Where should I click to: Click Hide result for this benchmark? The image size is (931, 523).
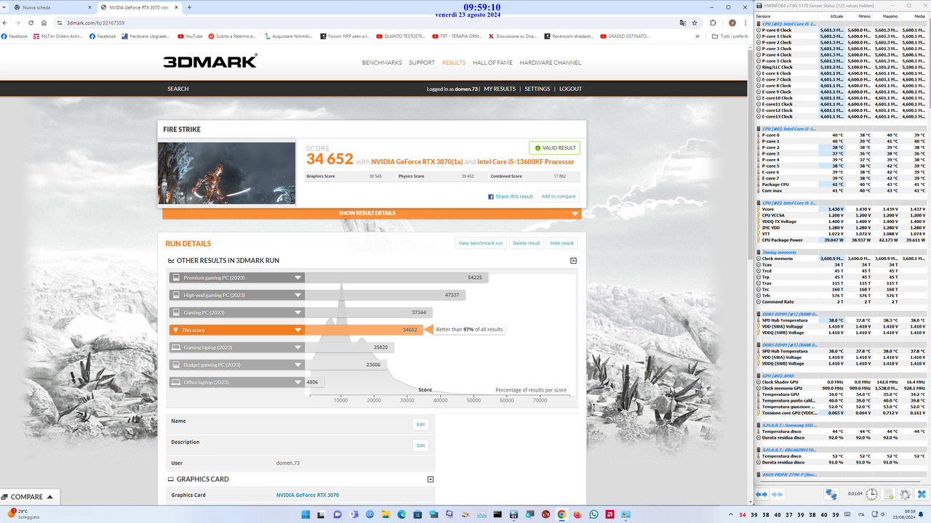[562, 243]
